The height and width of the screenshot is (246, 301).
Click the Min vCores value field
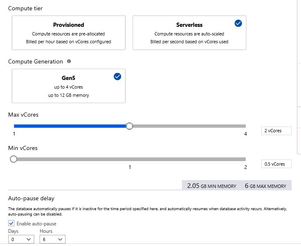[x=276, y=164]
